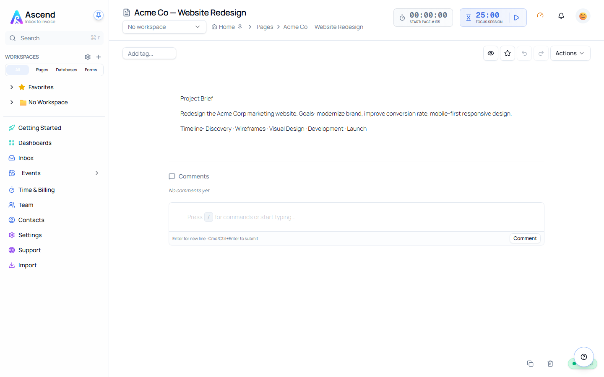Duplicate page with copy icon

tap(530, 364)
